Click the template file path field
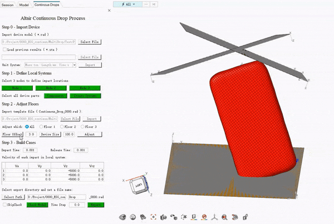 30,119
